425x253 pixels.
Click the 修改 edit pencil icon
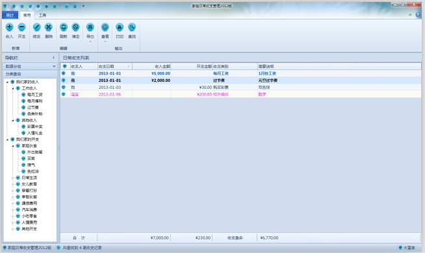click(x=36, y=27)
